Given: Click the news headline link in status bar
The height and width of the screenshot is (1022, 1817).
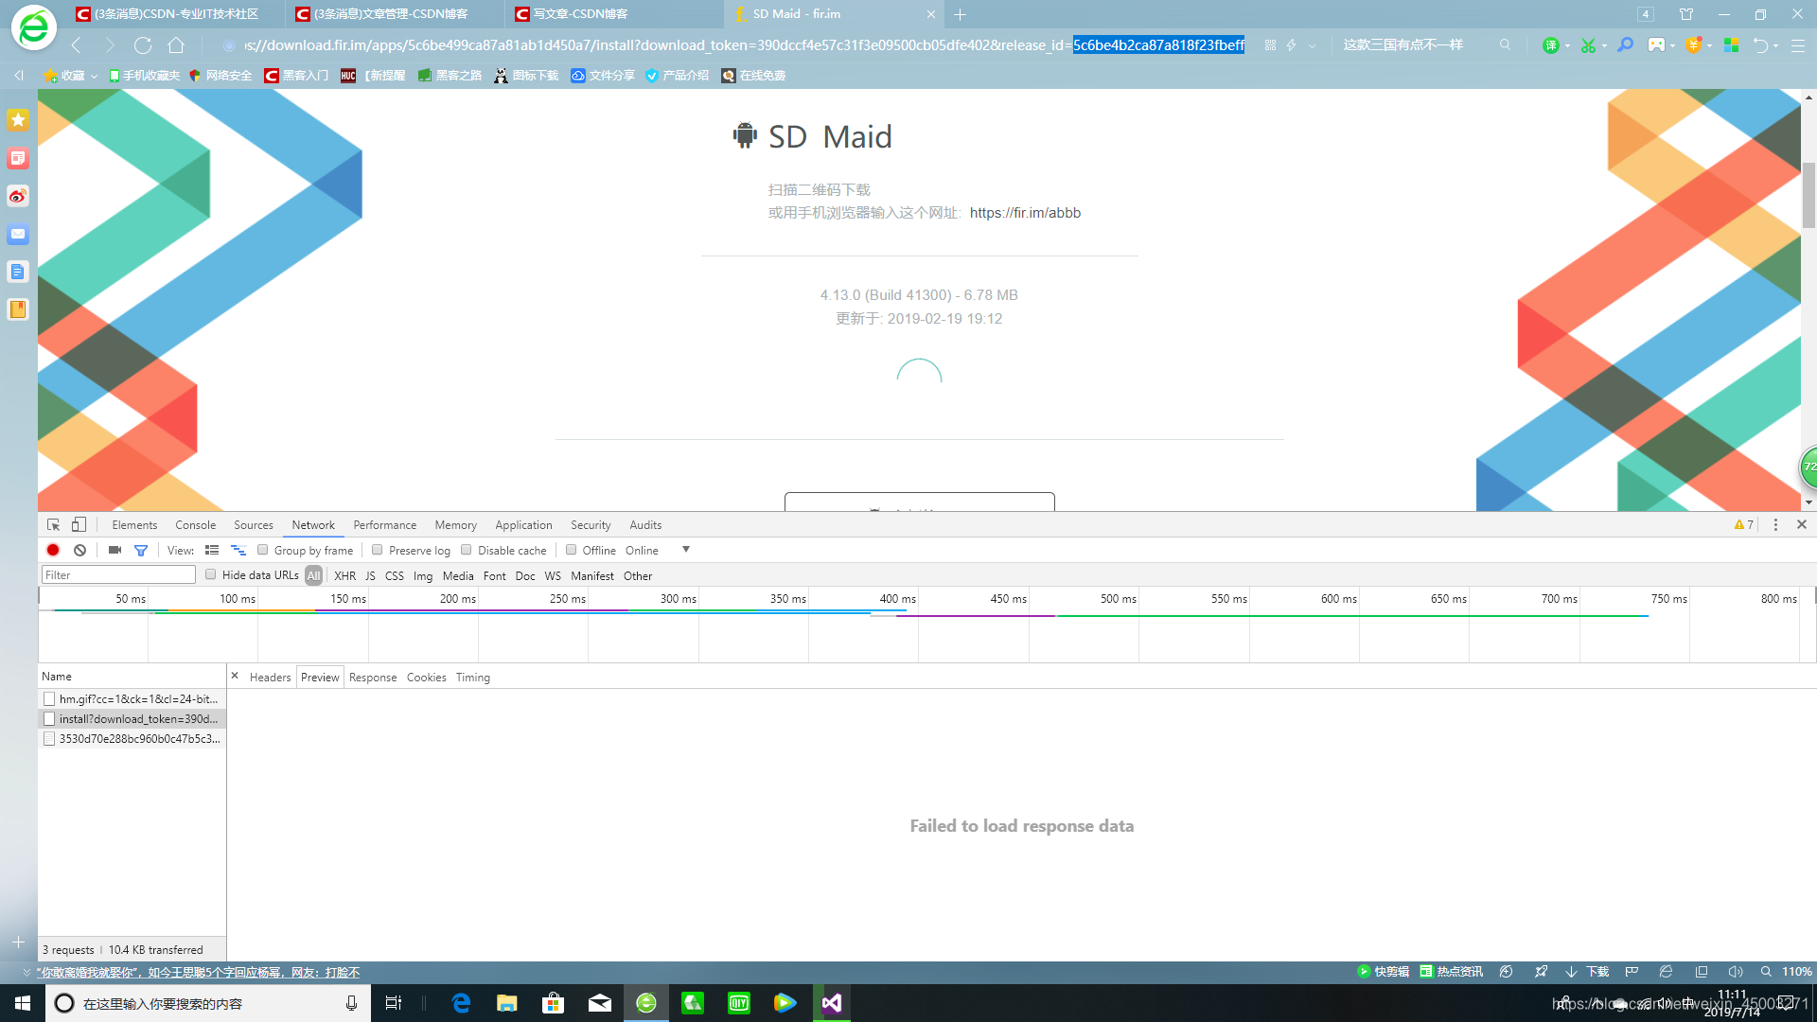Looking at the screenshot, I should click(x=199, y=973).
